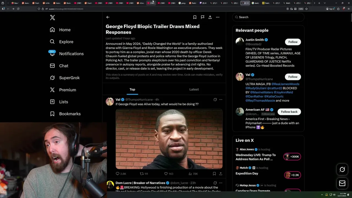Open the floating Grok button

pyautogui.click(x=342, y=170)
